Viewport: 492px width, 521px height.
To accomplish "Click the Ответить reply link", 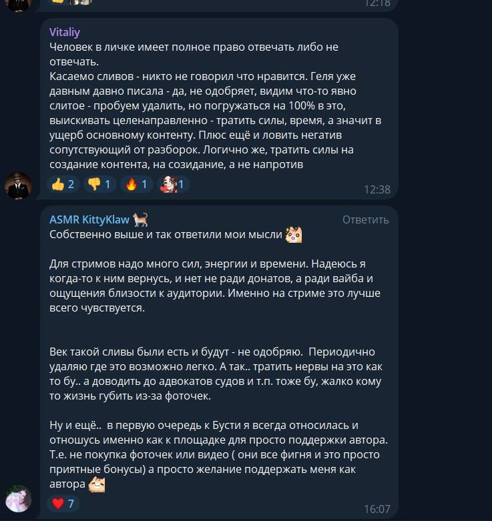I will [365, 219].
